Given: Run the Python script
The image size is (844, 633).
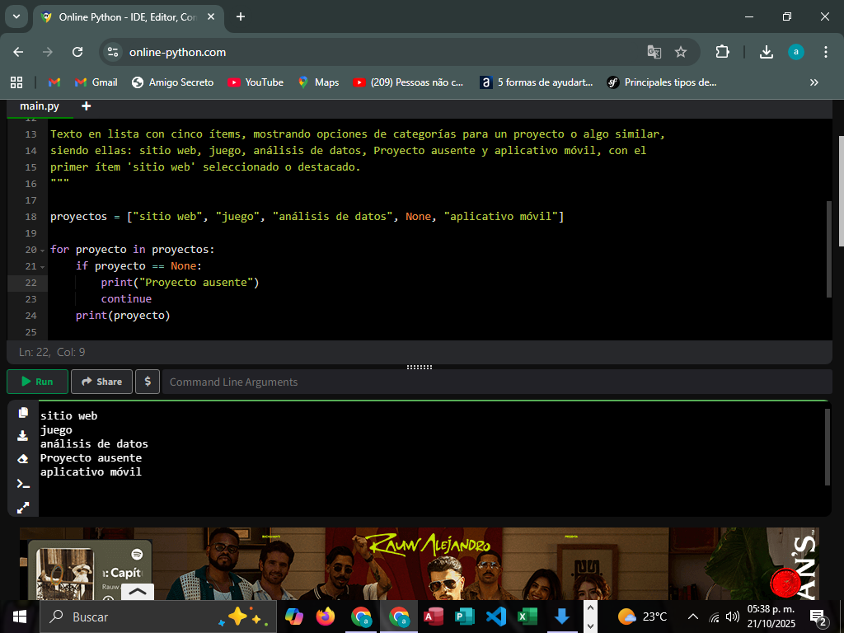Looking at the screenshot, I should [x=37, y=382].
